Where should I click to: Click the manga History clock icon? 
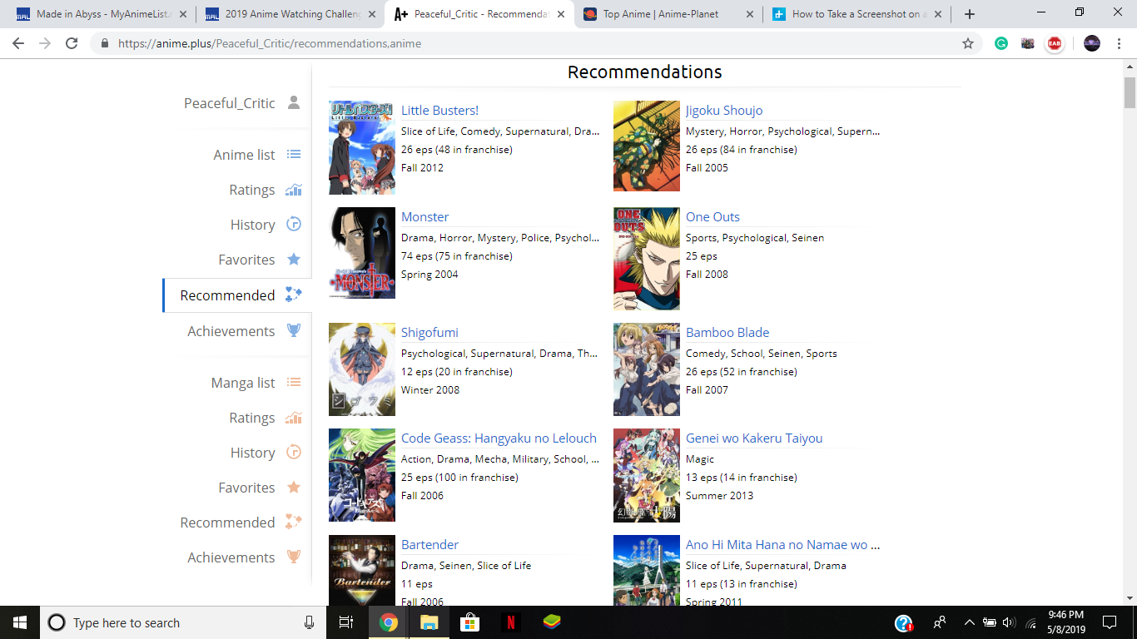point(293,453)
